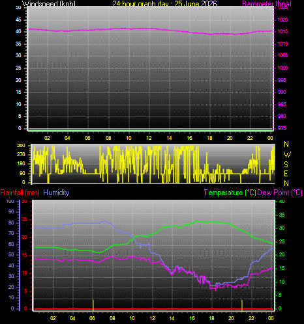Select the 1020 value on the barometer axis
The image size is (304, 324).
[282, 20]
